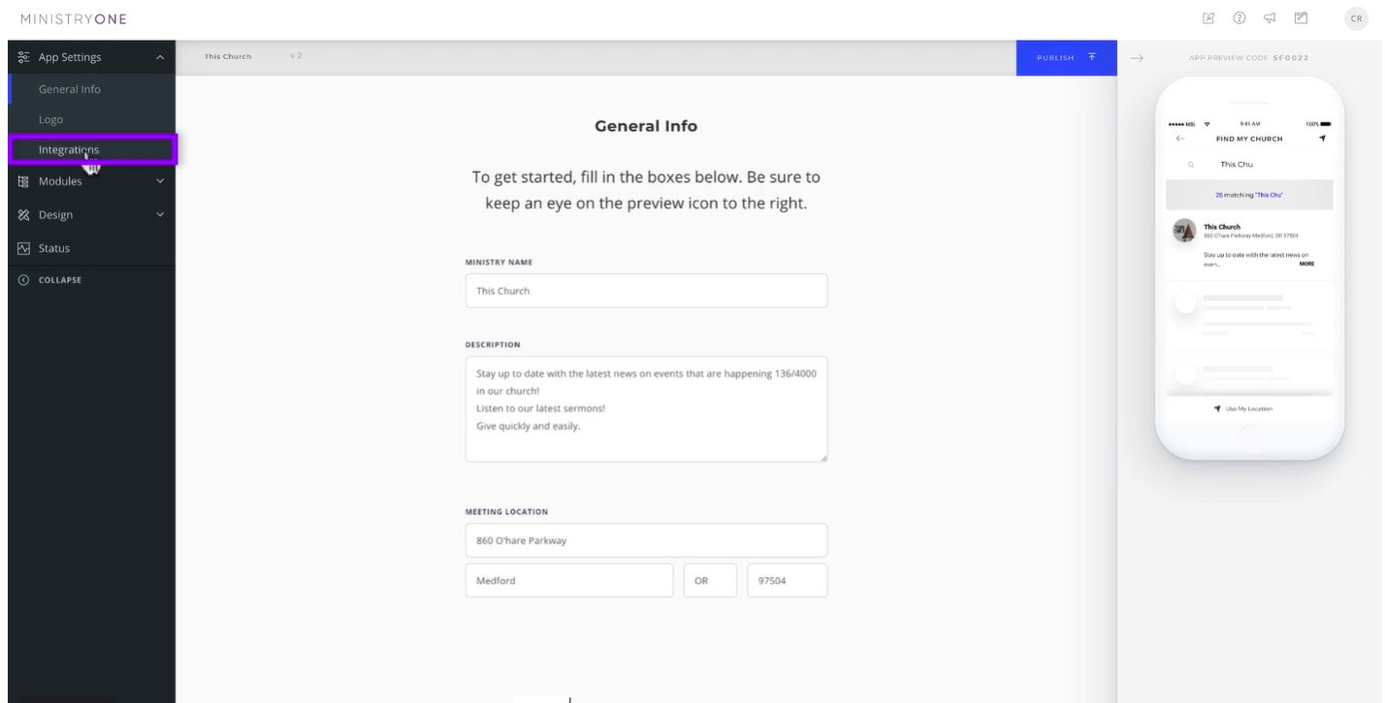1385x703 pixels.
Task: Click the Ministry Name input field
Action: [x=647, y=291]
